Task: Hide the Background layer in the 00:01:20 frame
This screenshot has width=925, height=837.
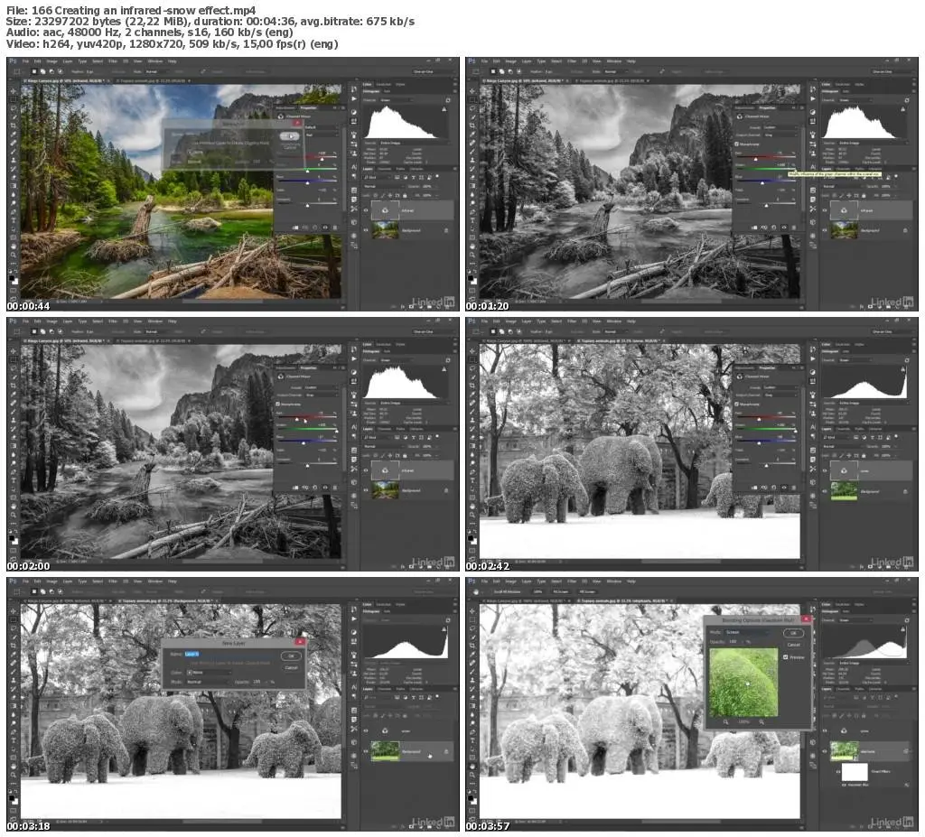Action: [x=825, y=230]
